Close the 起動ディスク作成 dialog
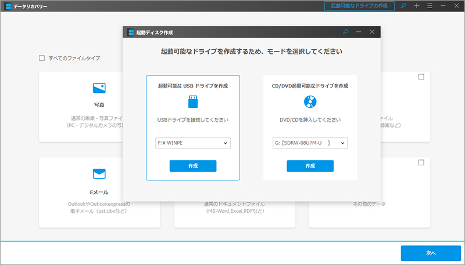Image resolution: width=465 pixels, height=265 pixels. pyautogui.click(x=372, y=32)
